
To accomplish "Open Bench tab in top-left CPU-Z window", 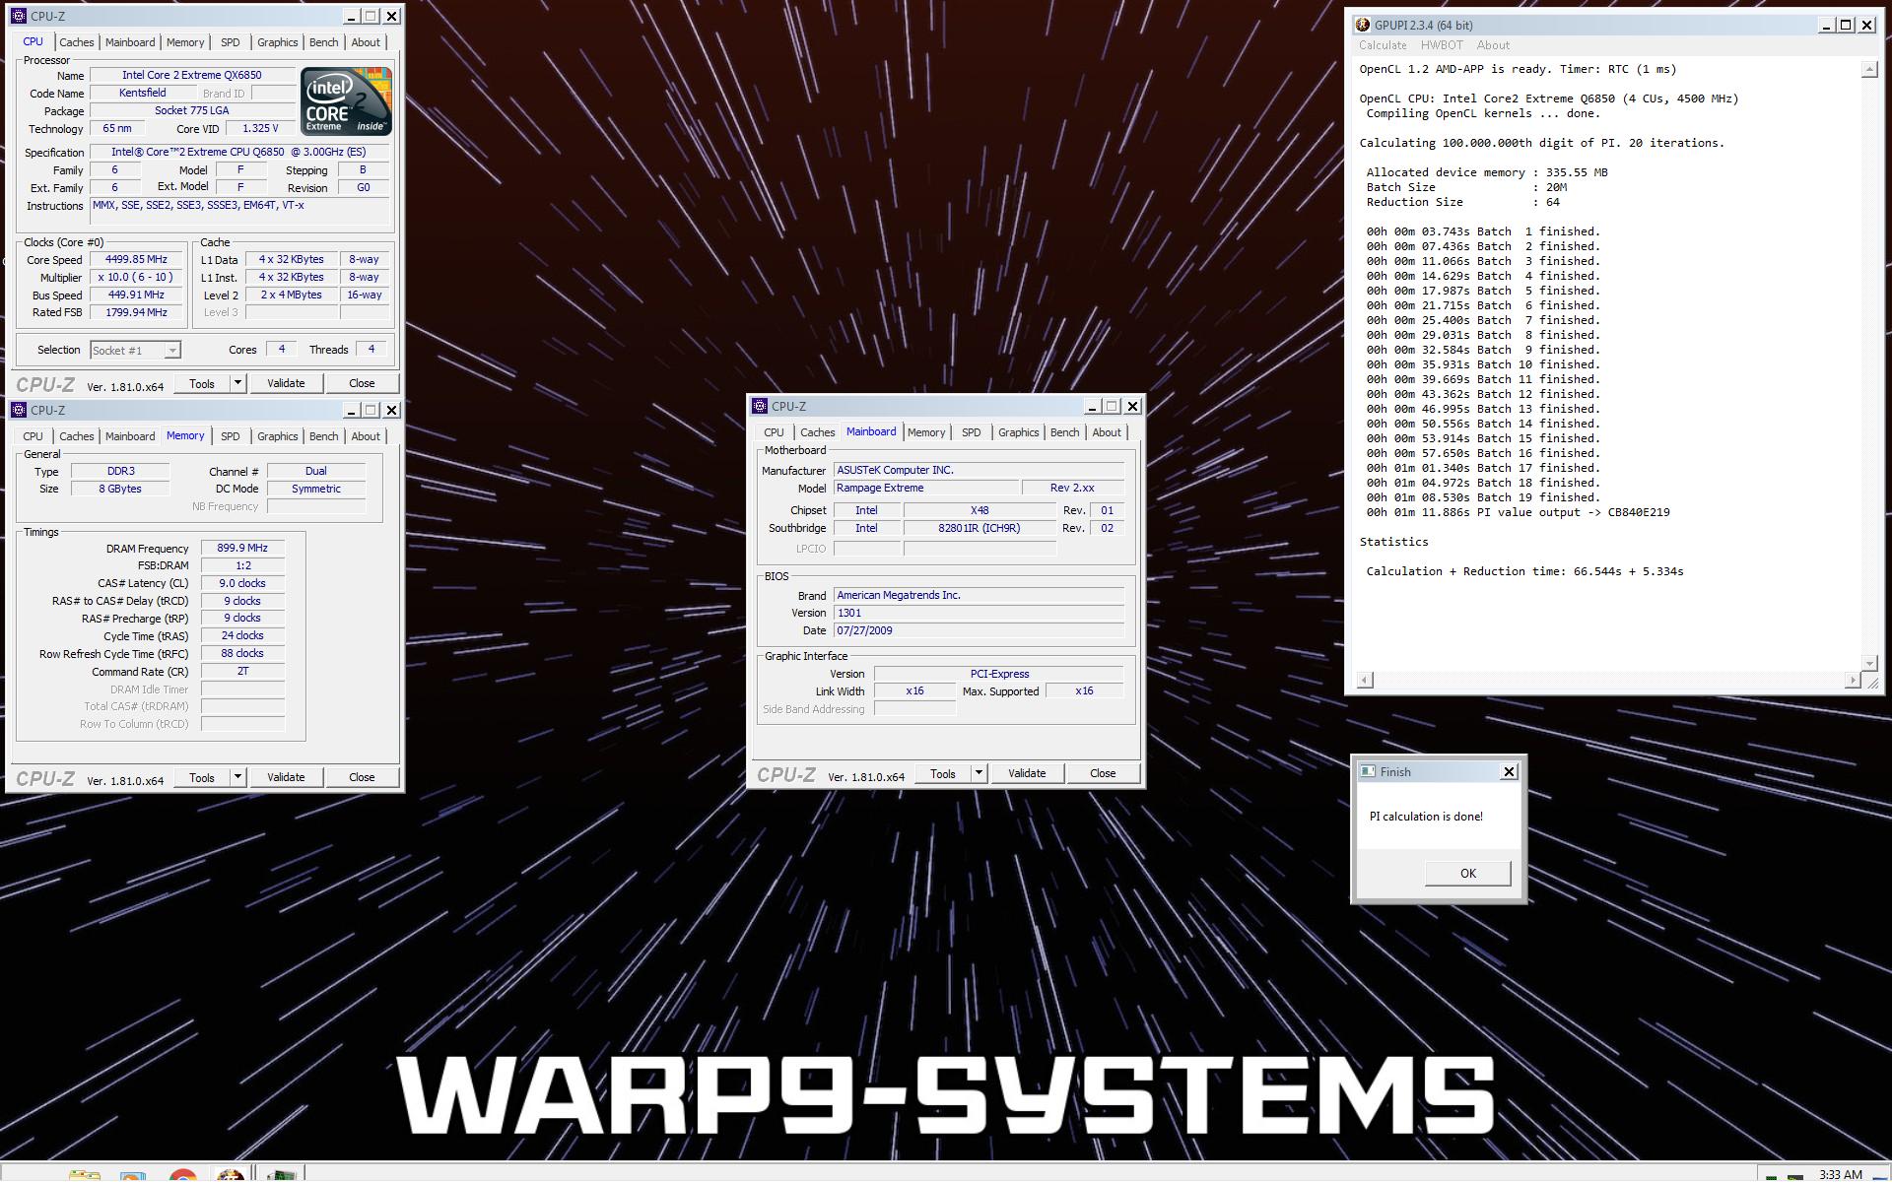I will (323, 42).
